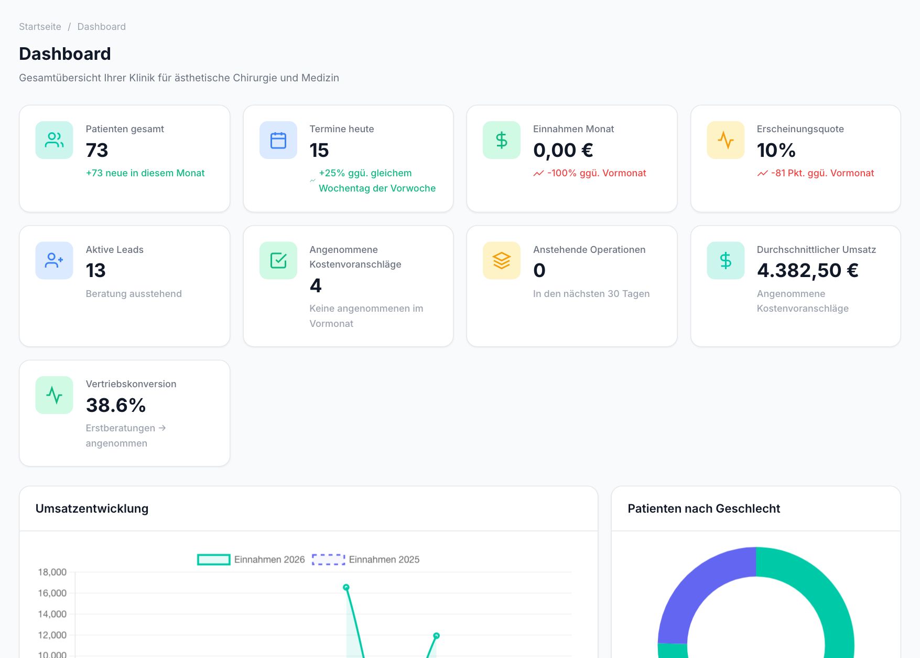Click the Anstehende Operationen layers icon
Image resolution: width=920 pixels, height=658 pixels.
tap(502, 260)
